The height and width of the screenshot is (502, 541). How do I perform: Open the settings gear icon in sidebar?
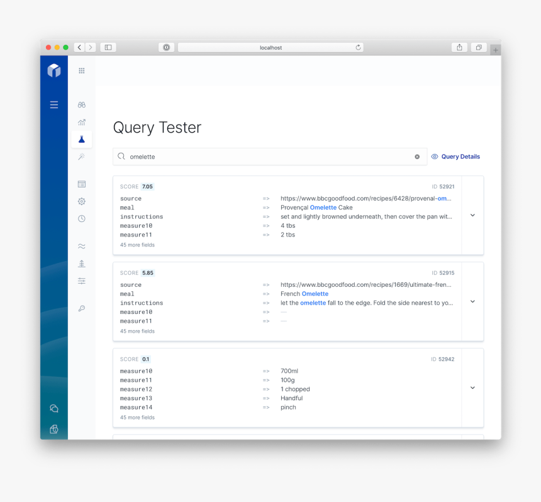[81, 201]
